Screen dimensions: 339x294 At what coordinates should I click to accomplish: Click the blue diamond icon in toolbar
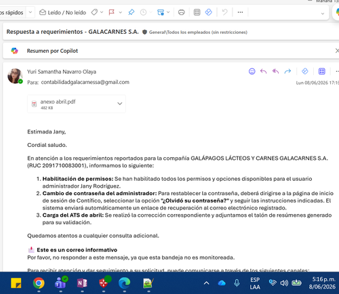[208, 12]
